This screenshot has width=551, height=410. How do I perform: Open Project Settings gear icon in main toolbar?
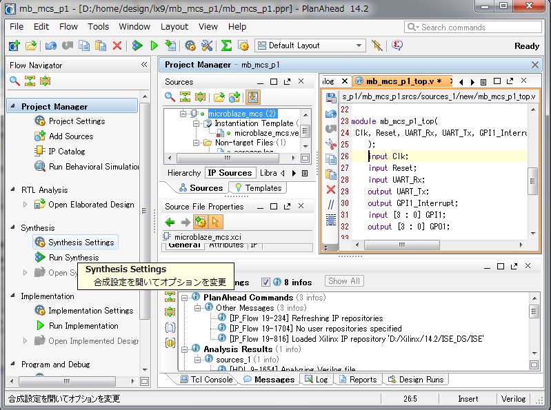coord(190,45)
